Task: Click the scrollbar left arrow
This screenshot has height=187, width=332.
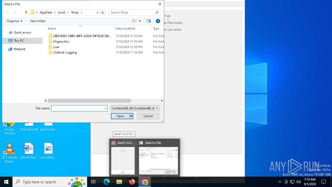Action: point(46,101)
